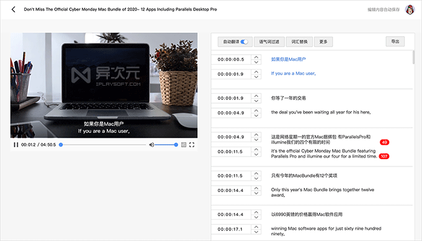The image size is (422, 241).
Task: Adjust the volume slider knob
Action: click(x=176, y=145)
